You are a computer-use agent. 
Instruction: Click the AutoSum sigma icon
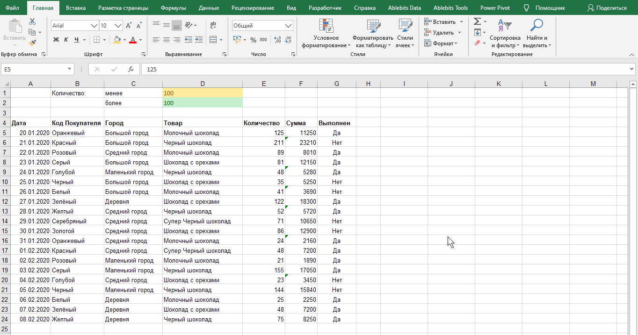tap(477, 21)
